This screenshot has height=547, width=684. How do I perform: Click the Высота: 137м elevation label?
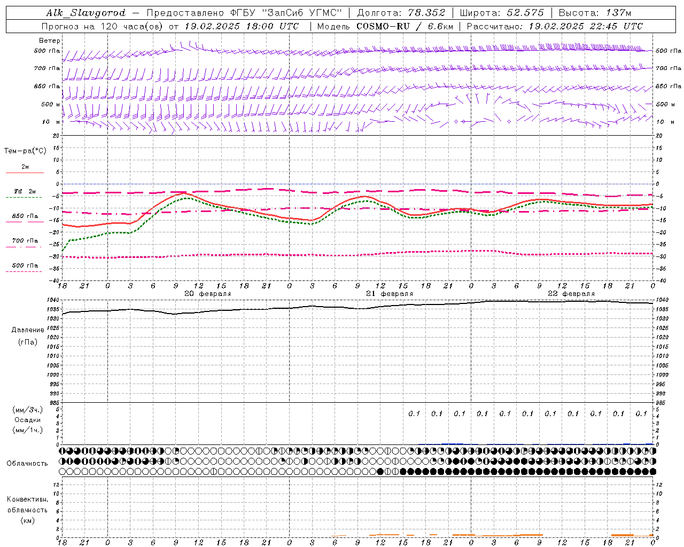click(595, 13)
